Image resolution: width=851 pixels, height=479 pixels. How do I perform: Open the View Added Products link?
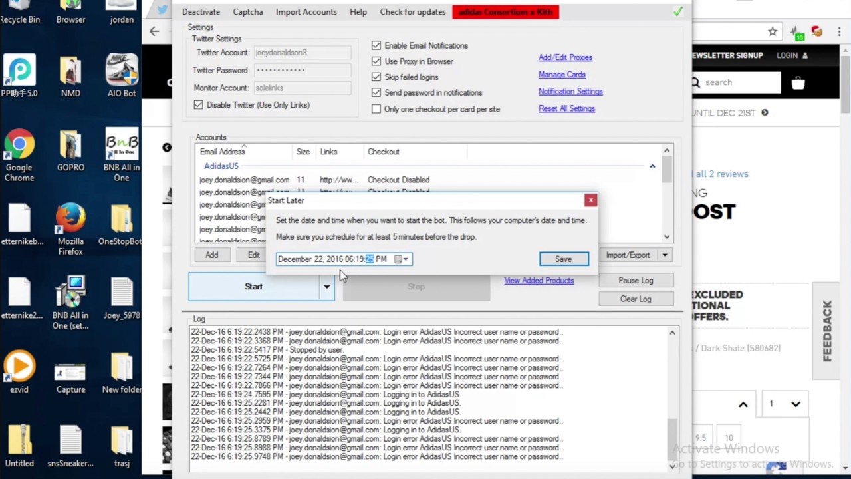[539, 281]
